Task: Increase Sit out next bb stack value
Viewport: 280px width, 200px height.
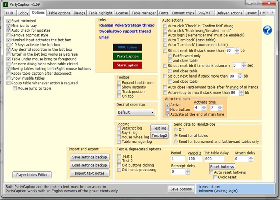Action: [237, 49]
